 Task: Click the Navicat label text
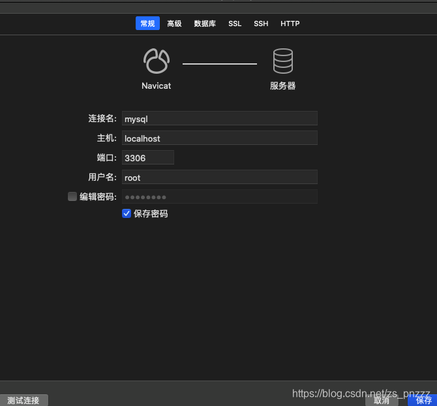pos(157,86)
